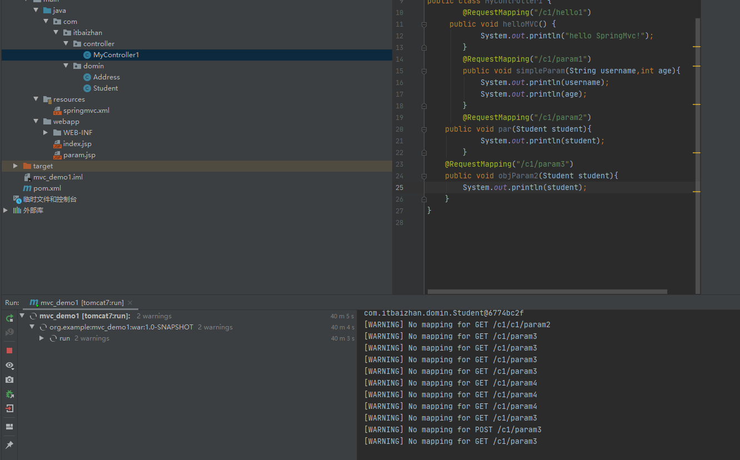This screenshot has width=740, height=460.
Task: Collapse the com package node
Action: pyautogui.click(x=46, y=22)
